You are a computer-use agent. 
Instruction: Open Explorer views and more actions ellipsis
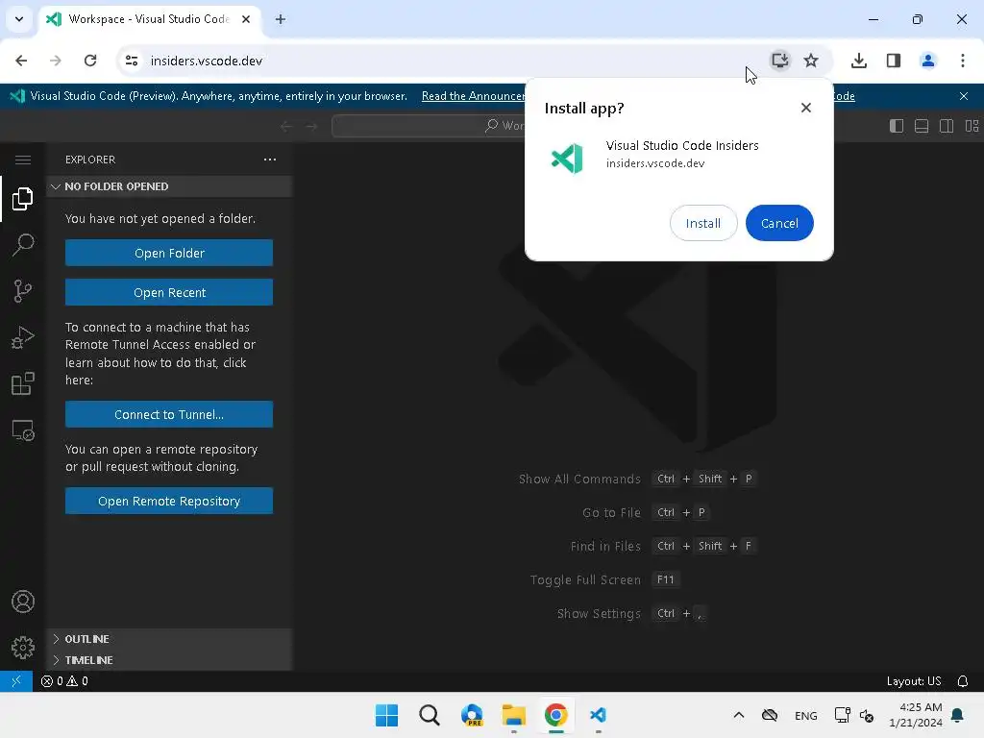[x=270, y=160]
